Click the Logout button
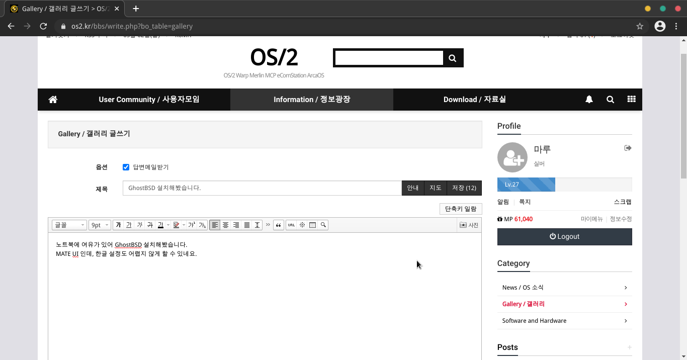This screenshot has width=687, height=360. 564,237
